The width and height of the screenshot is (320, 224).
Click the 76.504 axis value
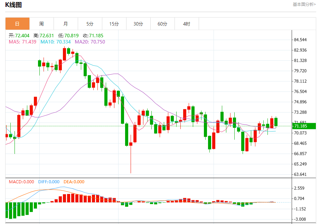click(300, 91)
